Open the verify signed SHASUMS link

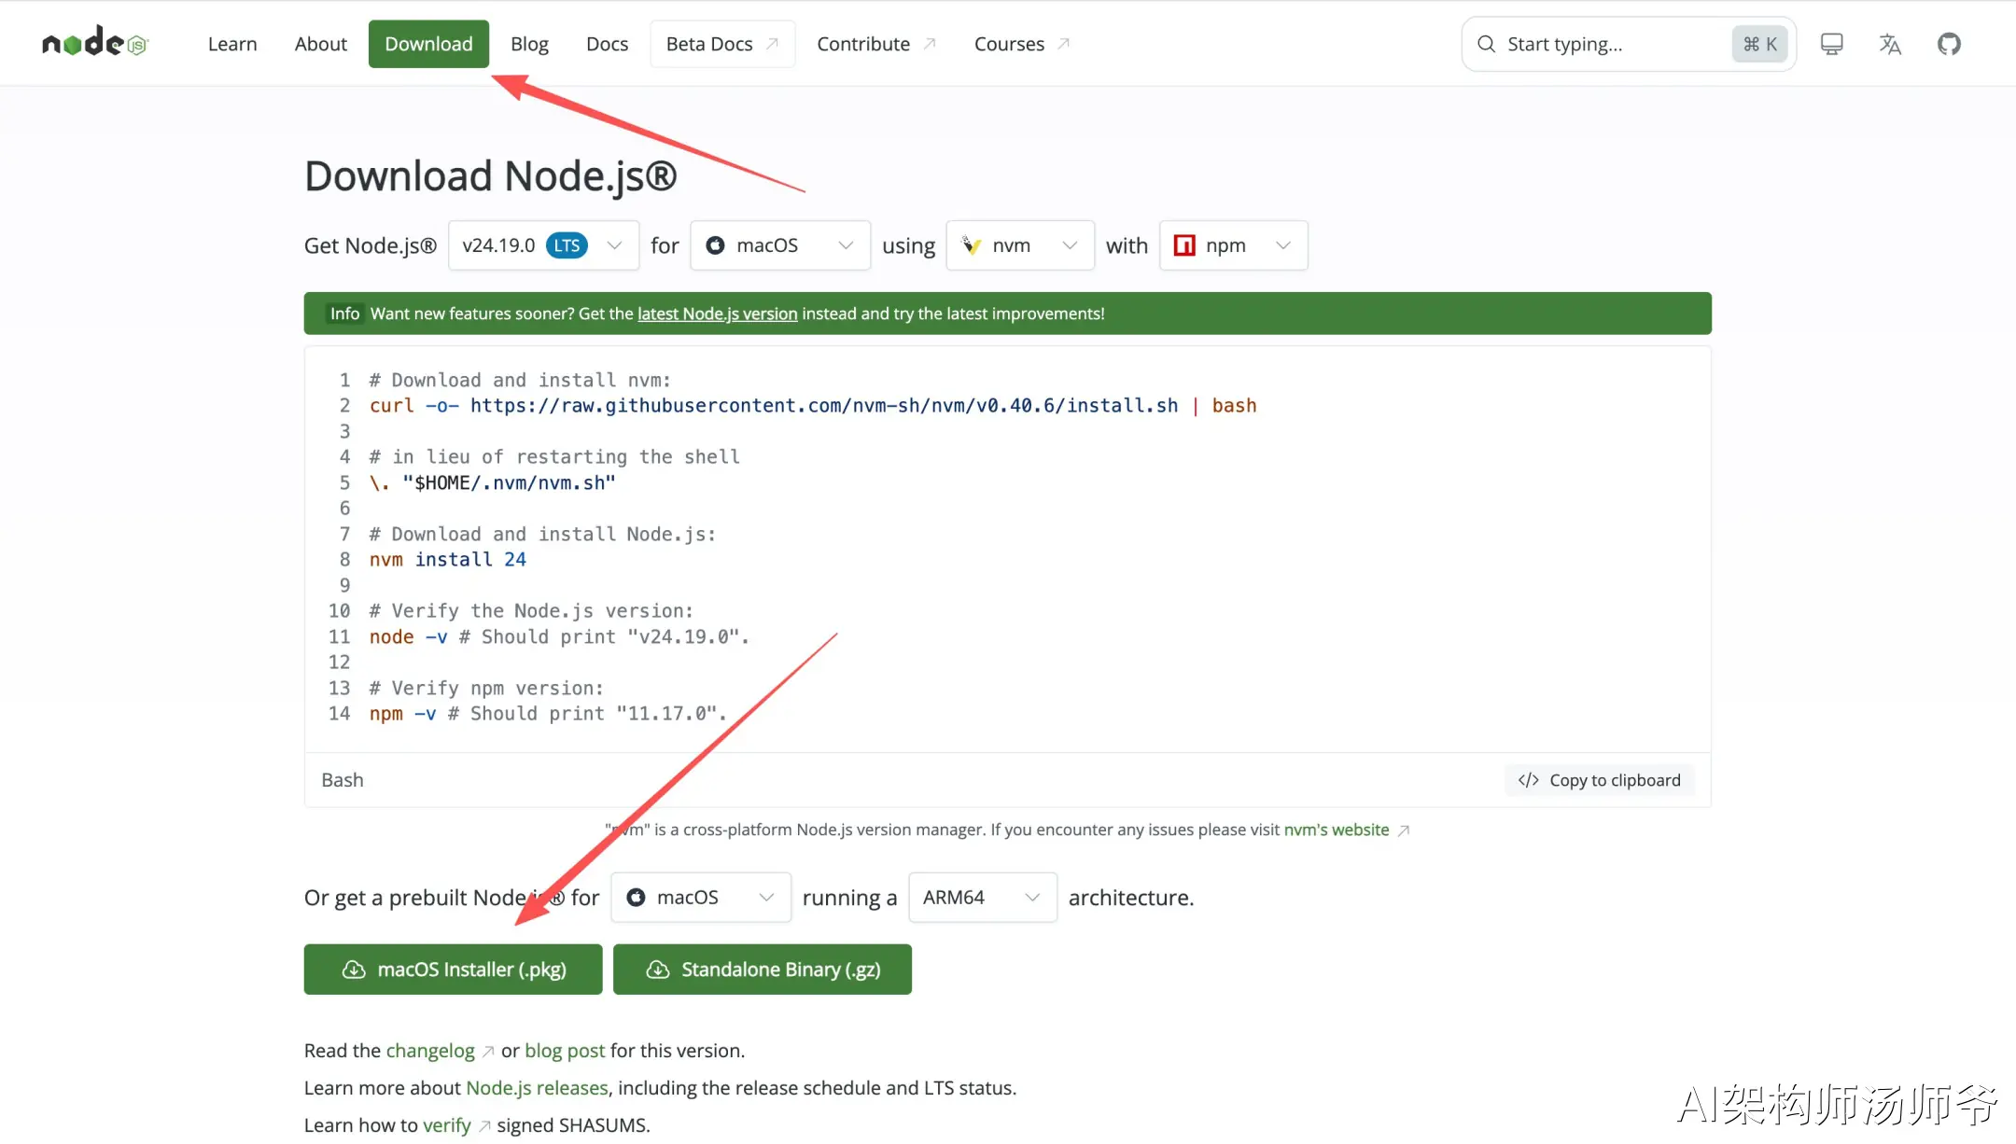447,1125
